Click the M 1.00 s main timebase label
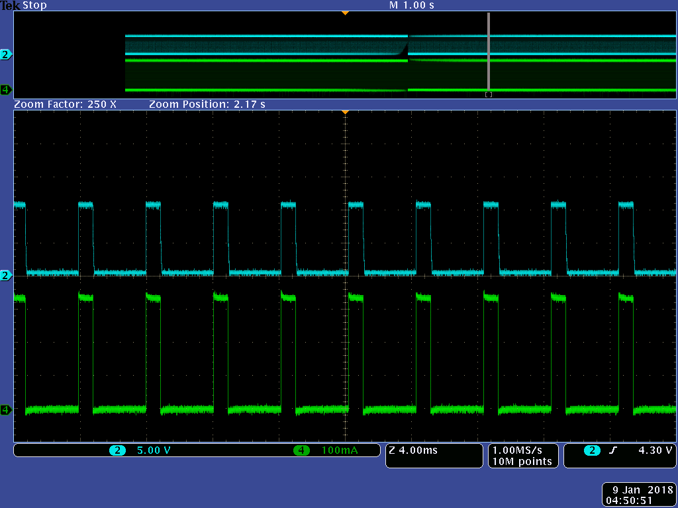 (412, 5)
